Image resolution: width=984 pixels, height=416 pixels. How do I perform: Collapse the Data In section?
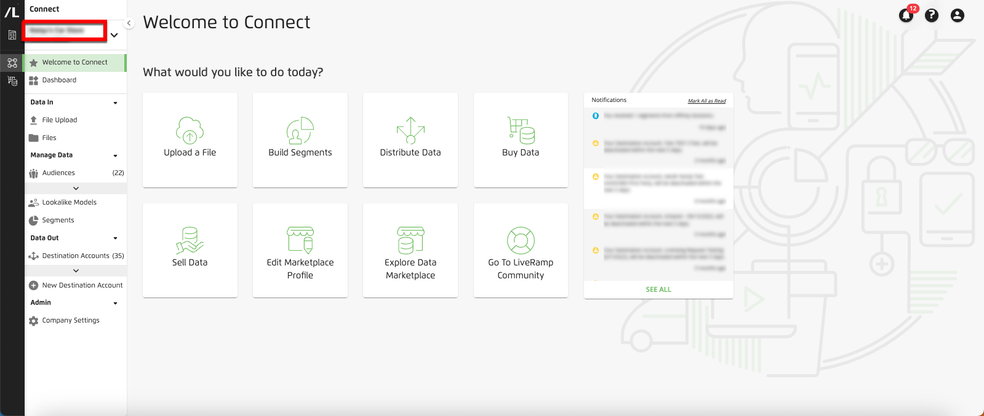pyautogui.click(x=116, y=103)
